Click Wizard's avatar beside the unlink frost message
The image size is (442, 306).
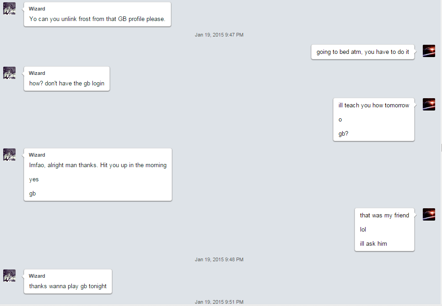pyautogui.click(x=9, y=8)
